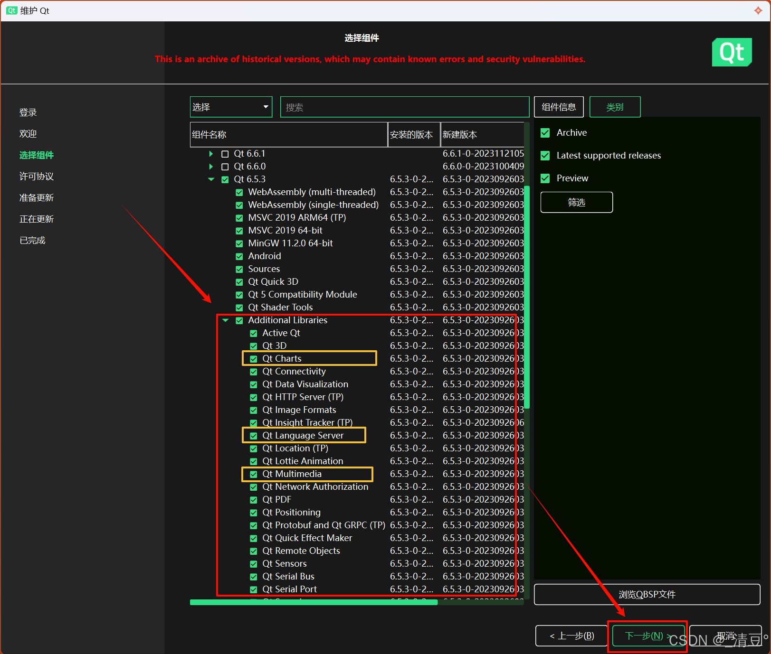This screenshot has height=654, width=771.
Task: Uncheck the Qt Language Server component
Action: 254,436
